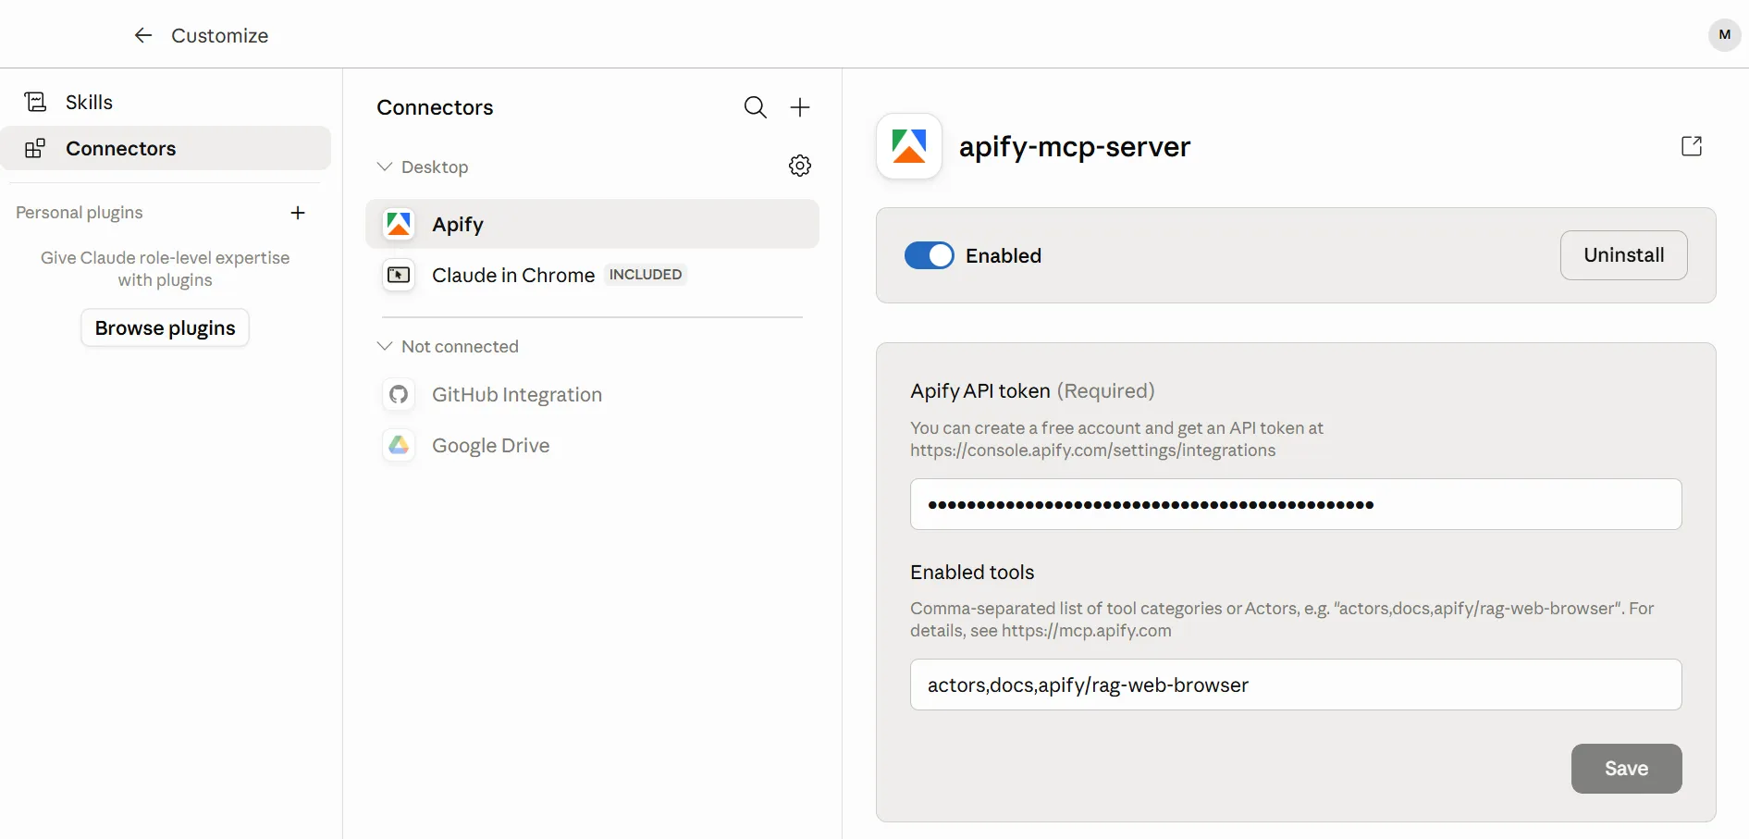
Task: Click the Claude in Chrome icon
Action: point(399,275)
